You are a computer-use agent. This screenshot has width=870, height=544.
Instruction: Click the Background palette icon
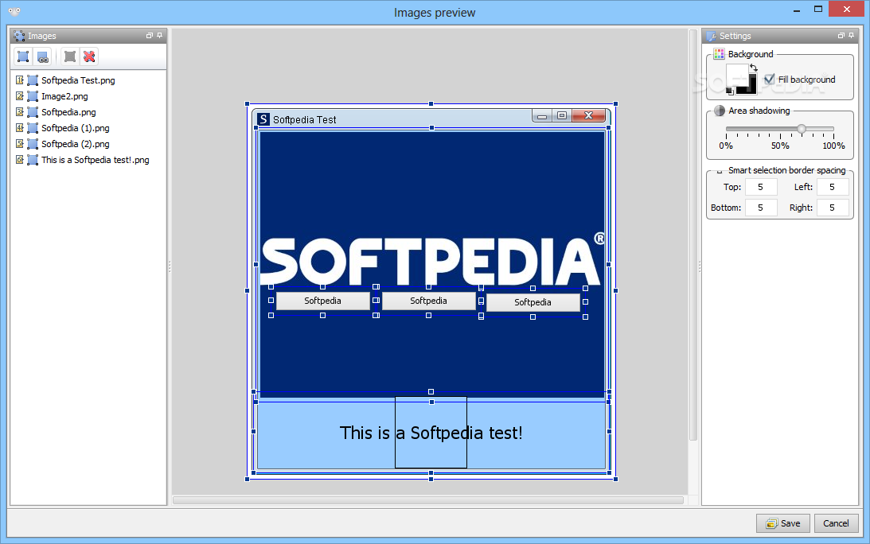[719, 54]
